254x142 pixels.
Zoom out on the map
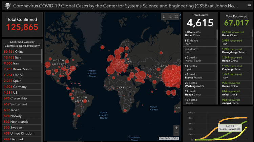pyautogui.click(x=176, y=134)
